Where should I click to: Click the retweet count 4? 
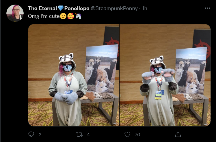pyautogui.click(x=88, y=135)
